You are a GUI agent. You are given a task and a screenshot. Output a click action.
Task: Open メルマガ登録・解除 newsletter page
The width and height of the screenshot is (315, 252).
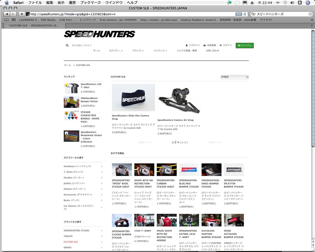[187, 51]
